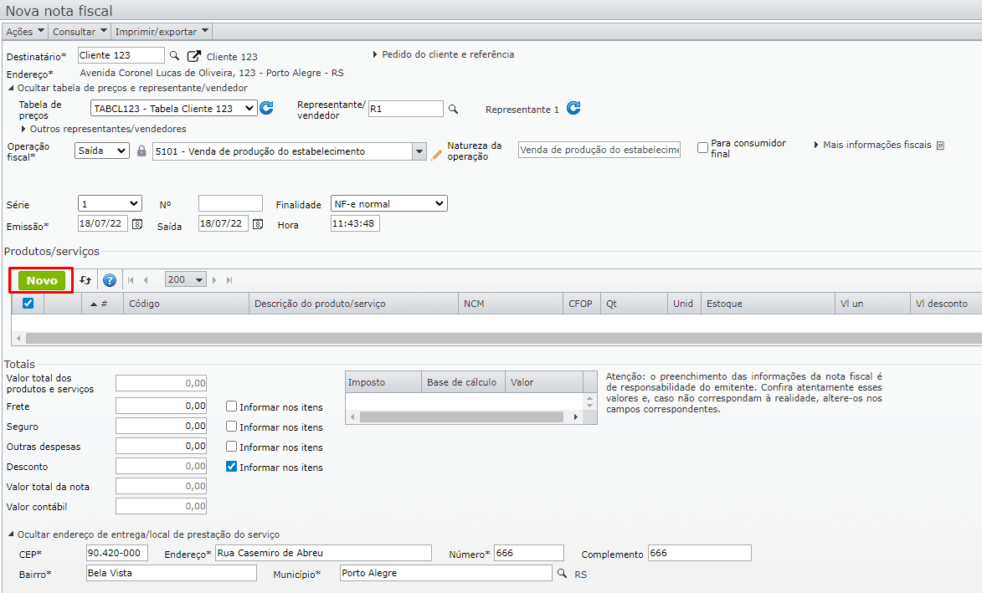Click Destinatário input field
This screenshot has height=593, width=982.
click(121, 56)
